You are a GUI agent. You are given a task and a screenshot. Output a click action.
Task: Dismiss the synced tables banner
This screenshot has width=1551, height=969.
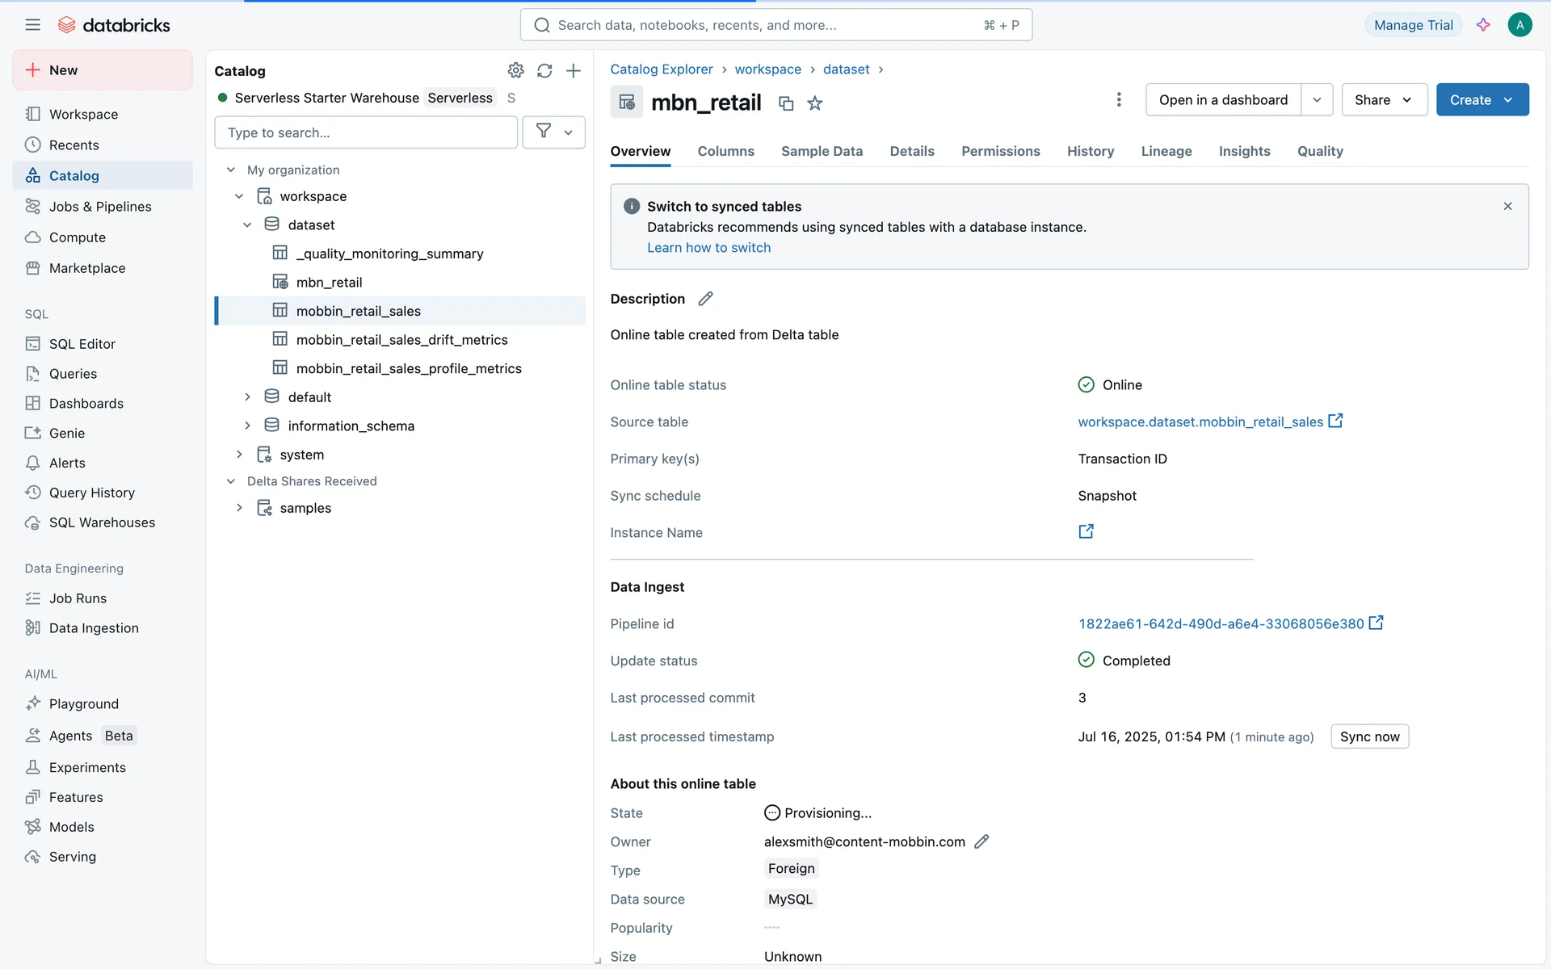coord(1507,207)
